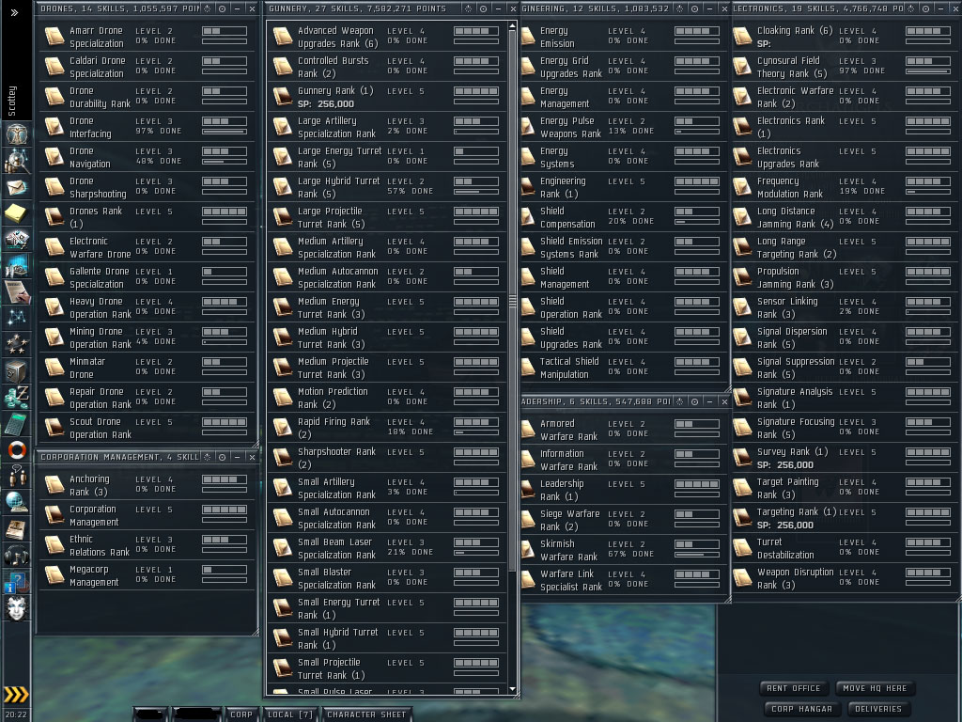
Task: Click the circle icon in Gunnery window header
Action: pos(484,8)
